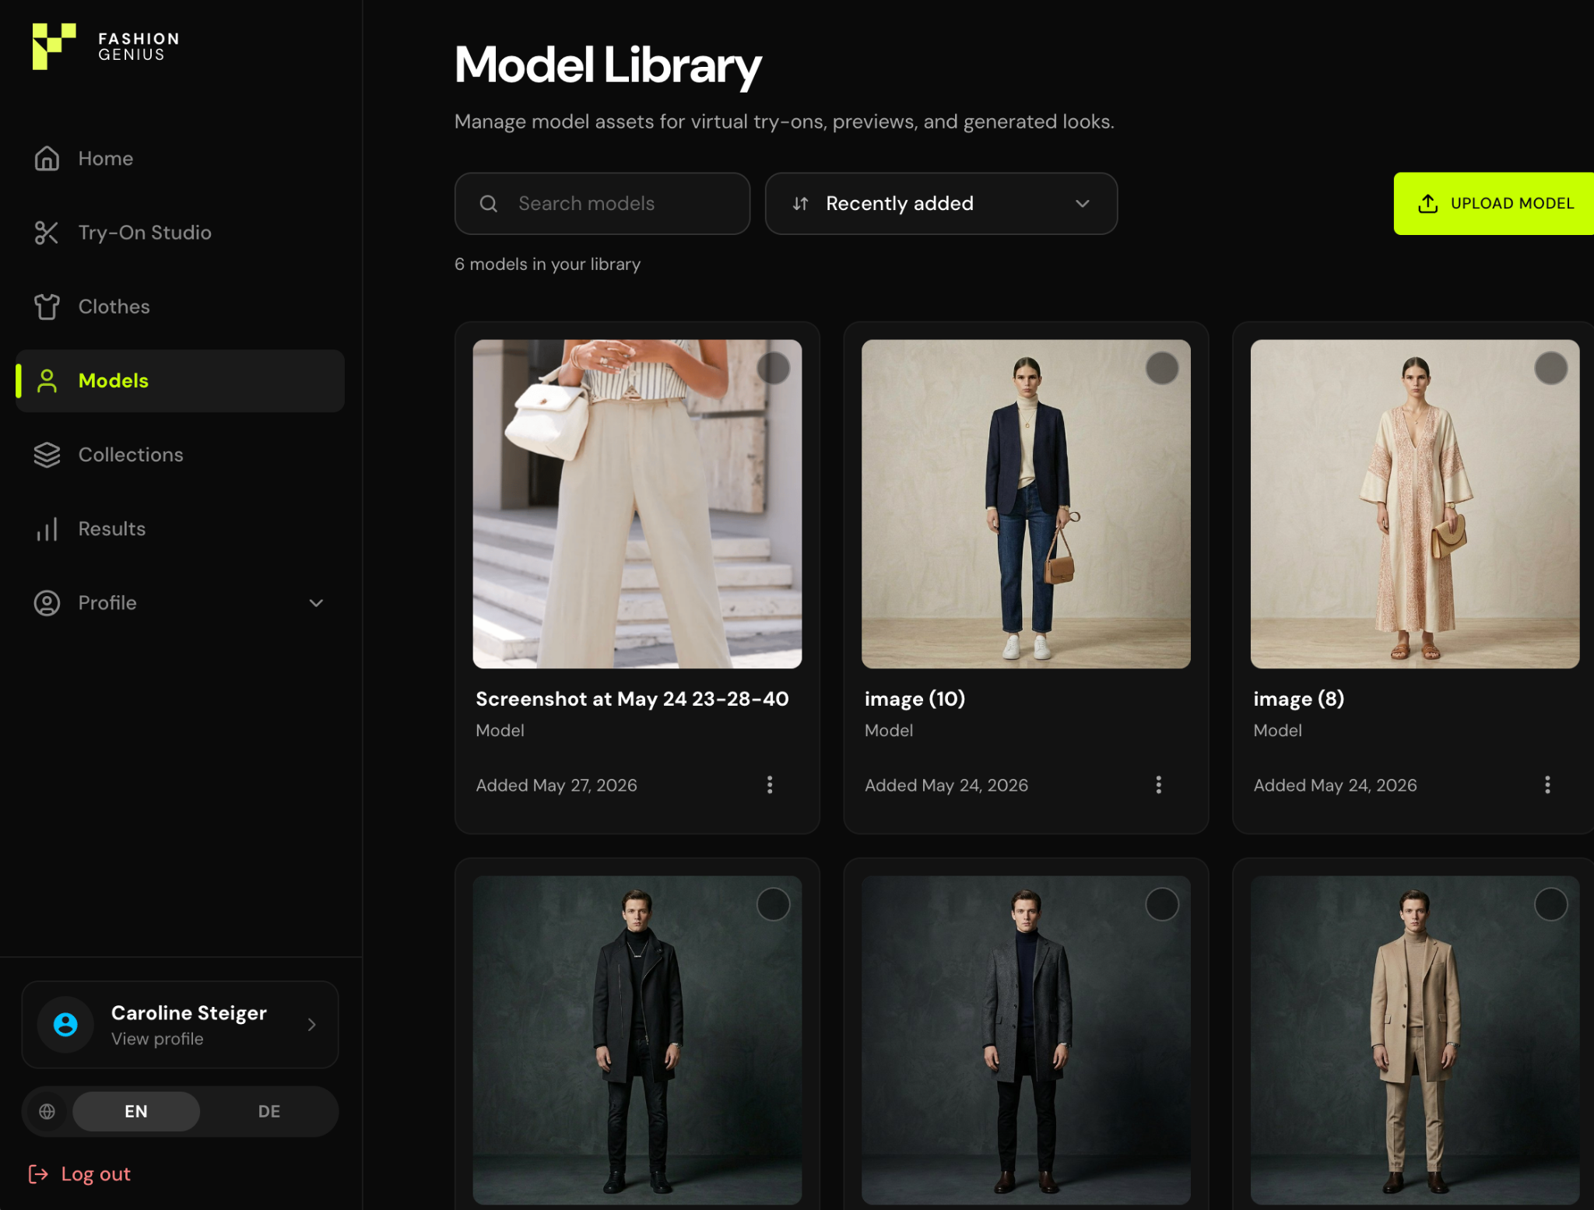Click the Search models input field

click(602, 204)
